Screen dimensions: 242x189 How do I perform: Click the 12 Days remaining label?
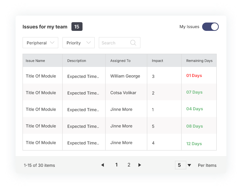pos(194,144)
